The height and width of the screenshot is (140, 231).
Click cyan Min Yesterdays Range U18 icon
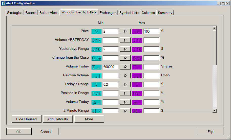(x=96, y=49)
